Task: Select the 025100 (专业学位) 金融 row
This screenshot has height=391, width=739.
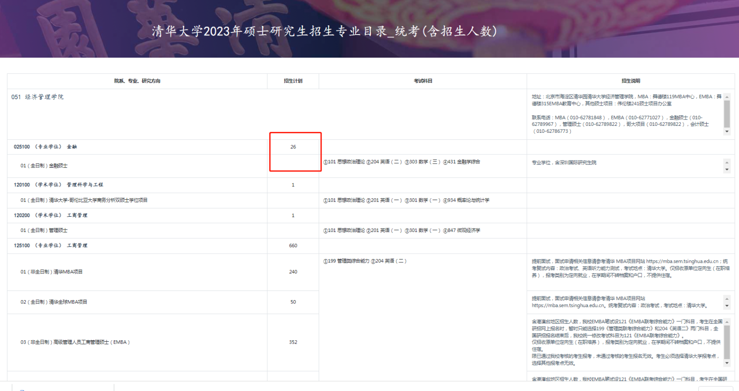Action: click(371, 147)
